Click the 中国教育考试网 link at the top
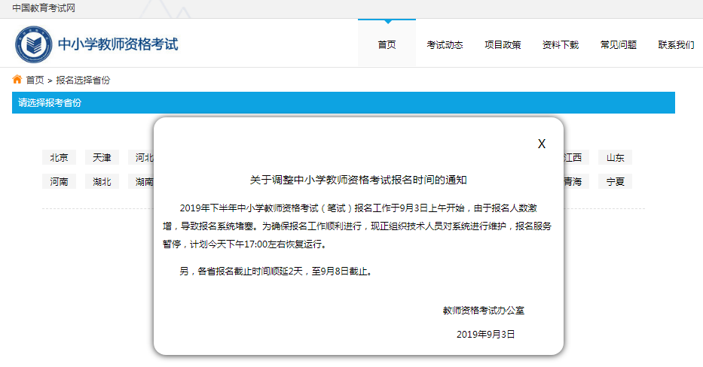This screenshot has height=367, width=703. click(x=44, y=8)
